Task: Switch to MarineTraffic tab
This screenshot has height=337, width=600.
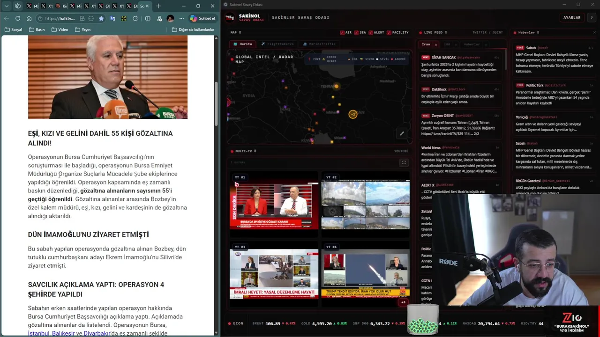Action: (319, 44)
